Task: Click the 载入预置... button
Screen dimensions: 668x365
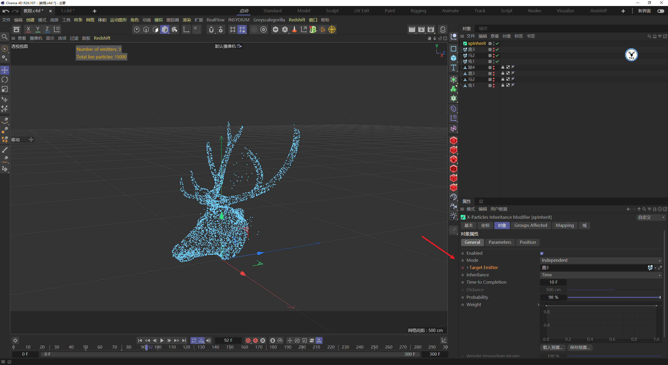Action: [553, 347]
